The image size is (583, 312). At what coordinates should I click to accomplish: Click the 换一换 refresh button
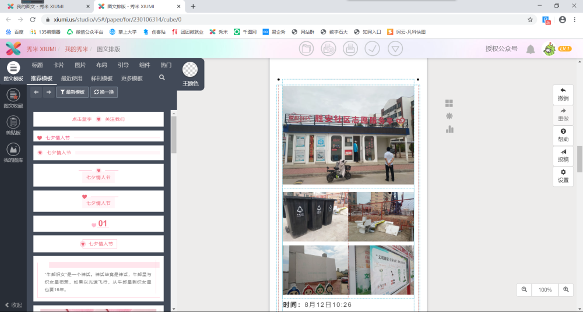[x=104, y=92]
